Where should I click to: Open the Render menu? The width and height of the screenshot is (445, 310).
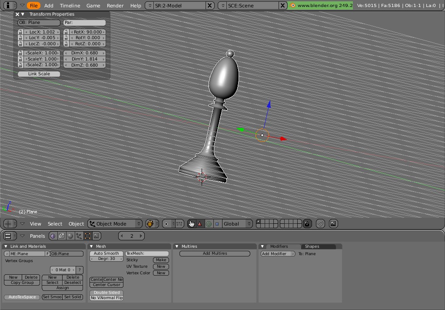click(x=115, y=5)
